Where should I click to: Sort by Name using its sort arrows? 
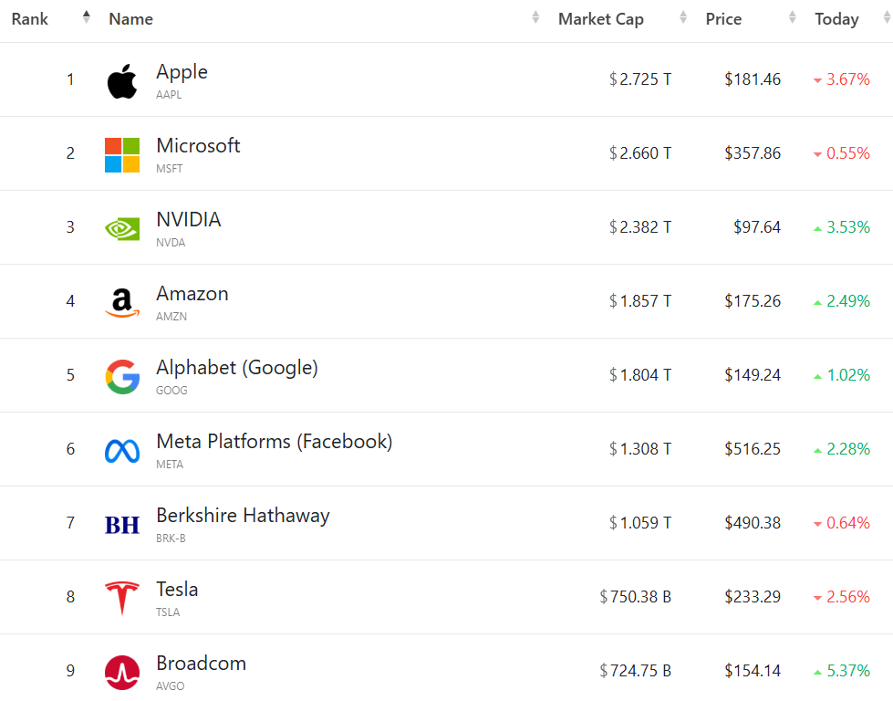click(535, 18)
